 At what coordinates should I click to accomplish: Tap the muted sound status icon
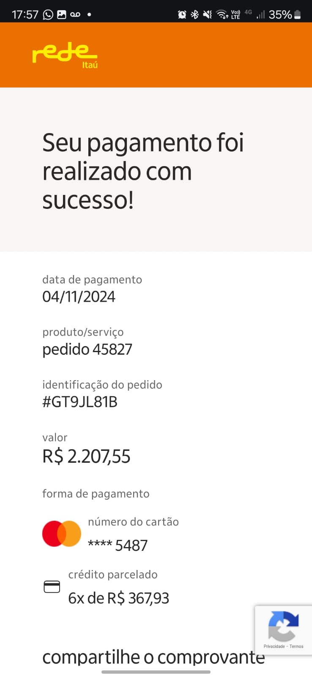[x=207, y=15]
